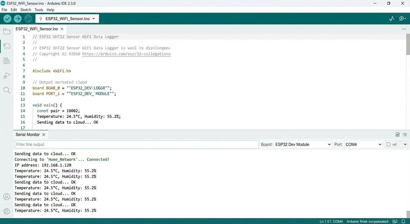The width and height of the screenshot is (410, 224).
Task: Click the Serial Monitor vertical scrollbar
Action: pyautogui.click(x=408, y=214)
